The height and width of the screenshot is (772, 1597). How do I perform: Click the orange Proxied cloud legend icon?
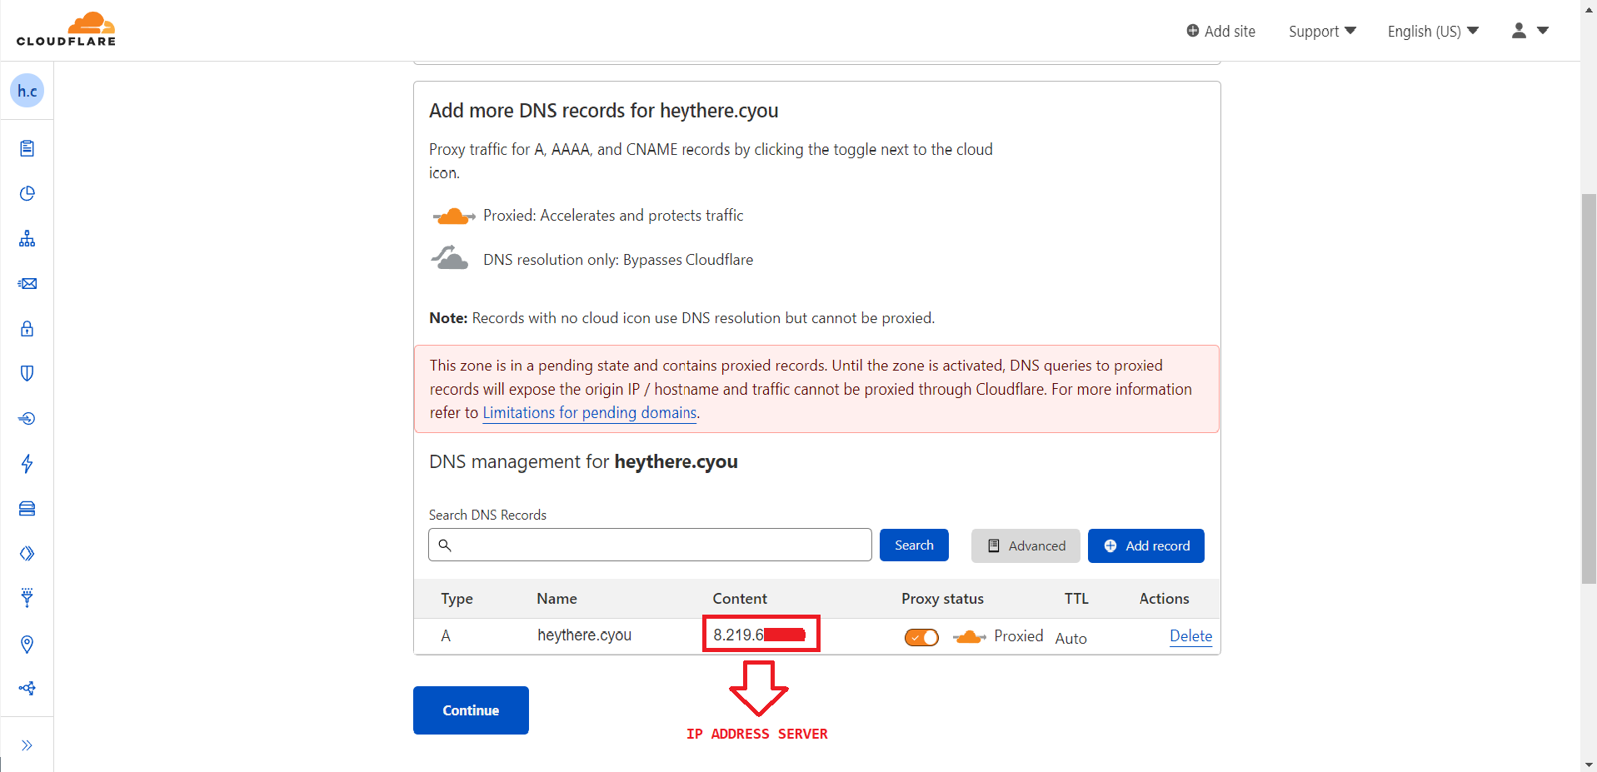453,217
